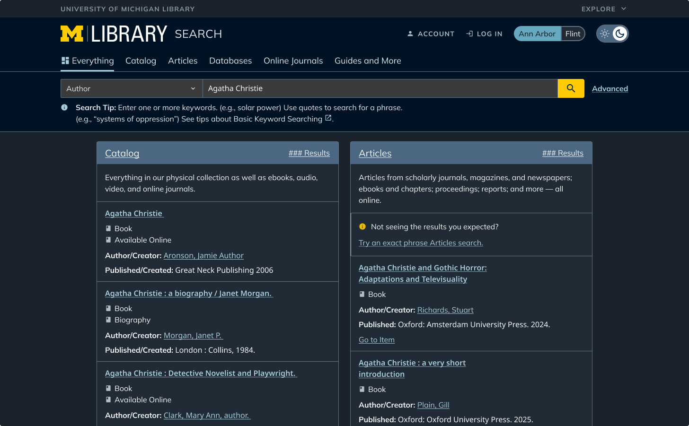The height and width of the screenshot is (426, 689).
Task: Select the sun light mode icon
Action: [x=605, y=34]
